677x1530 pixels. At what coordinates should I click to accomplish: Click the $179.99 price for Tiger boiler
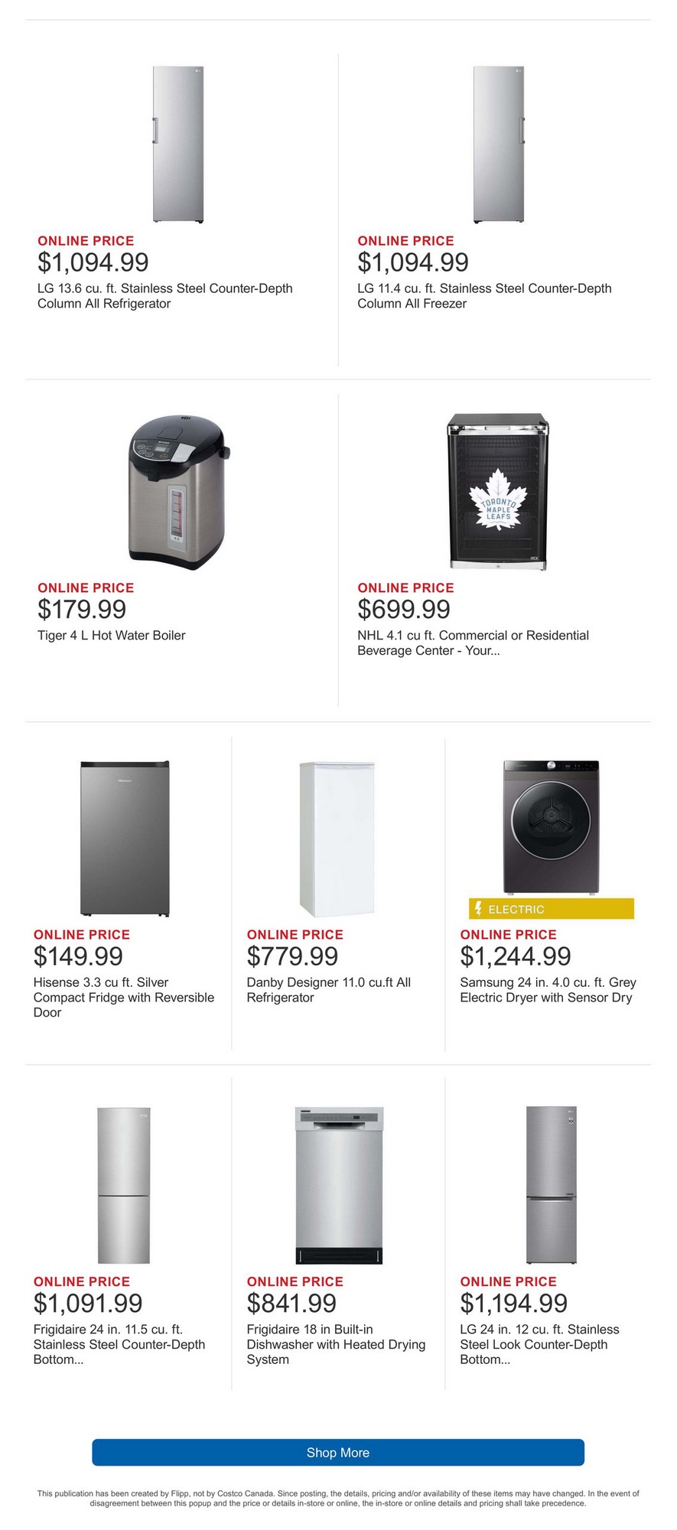tap(82, 610)
